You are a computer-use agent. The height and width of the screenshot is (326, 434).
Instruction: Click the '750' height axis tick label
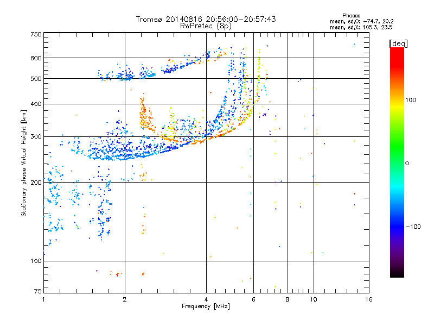pos(36,34)
